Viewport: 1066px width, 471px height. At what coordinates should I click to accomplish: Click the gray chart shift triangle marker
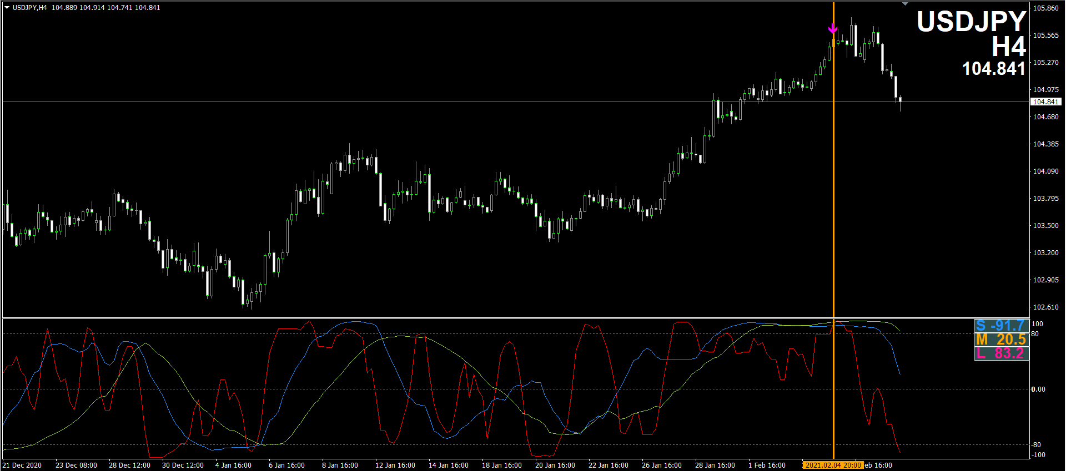pyautogui.click(x=906, y=4)
